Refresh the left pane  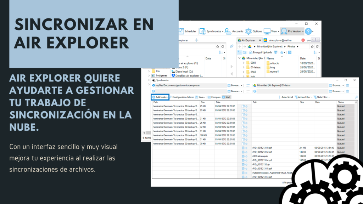coord(223,46)
